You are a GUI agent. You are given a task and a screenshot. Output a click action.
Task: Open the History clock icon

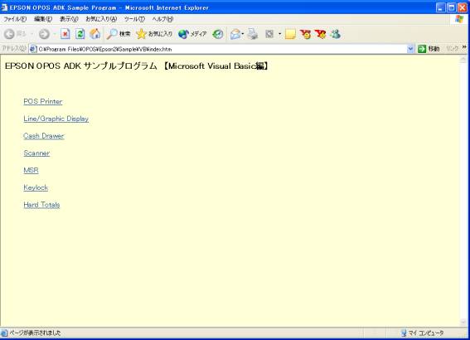218,34
